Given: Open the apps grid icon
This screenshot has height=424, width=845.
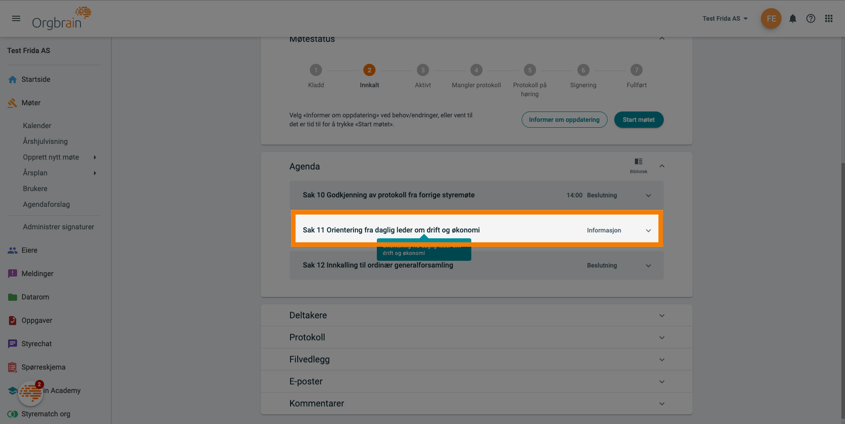Looking at the screenshot, I should pos(829,18).
